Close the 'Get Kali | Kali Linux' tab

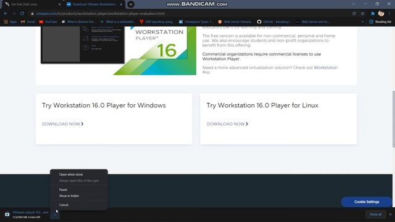59,4
